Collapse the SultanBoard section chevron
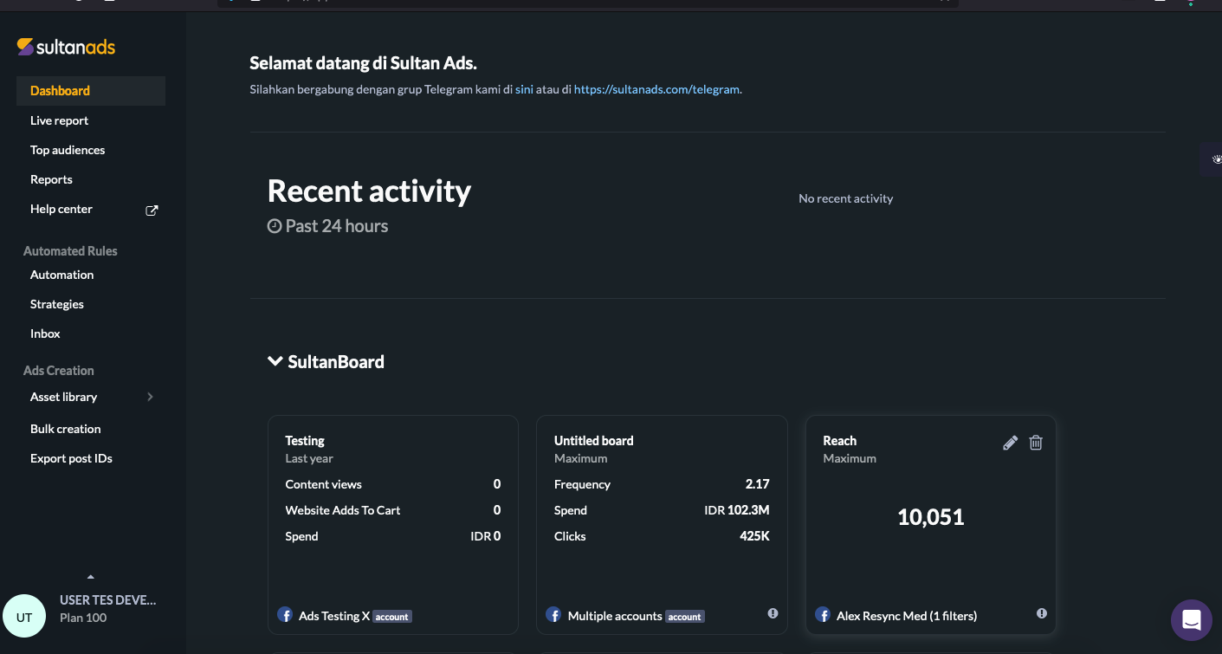1222x654 pixels. coord(275,361)
